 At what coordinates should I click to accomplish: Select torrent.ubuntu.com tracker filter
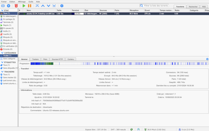pyautogui.click(x=9, y=83)
